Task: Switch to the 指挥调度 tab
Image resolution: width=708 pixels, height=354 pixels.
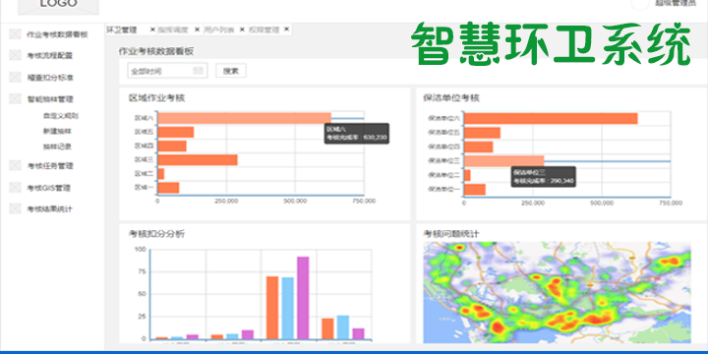Action: [x=173, y=29]
